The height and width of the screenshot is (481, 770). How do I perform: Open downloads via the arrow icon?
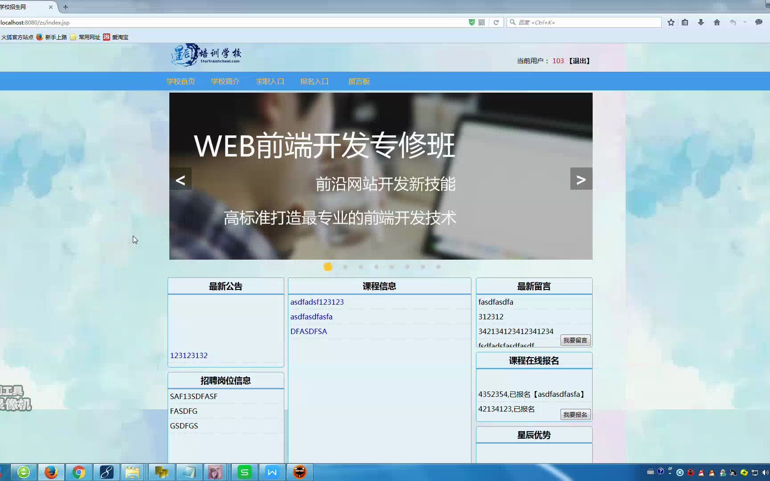[700, 22]
